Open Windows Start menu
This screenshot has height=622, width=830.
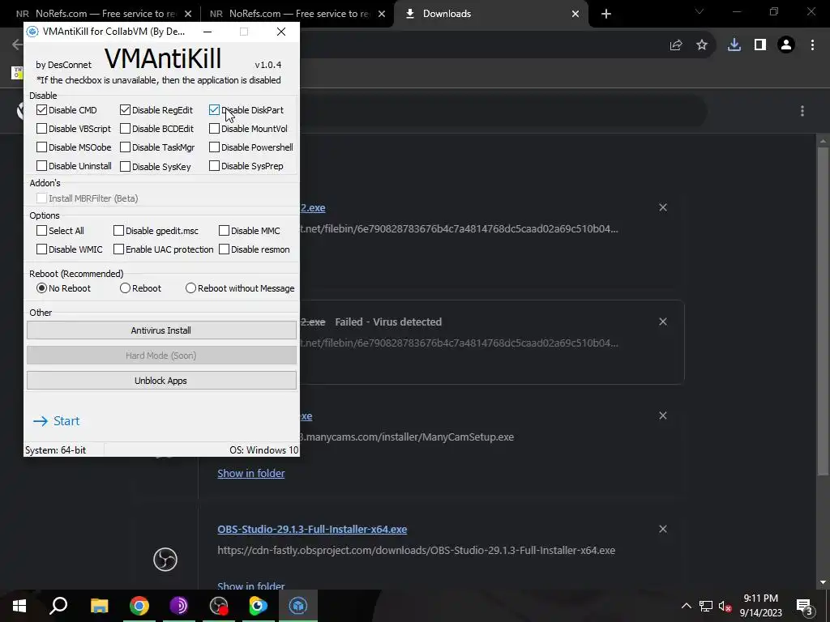click(x=19, y=606)
